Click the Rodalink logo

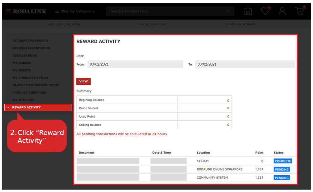(x=26, y=11)
